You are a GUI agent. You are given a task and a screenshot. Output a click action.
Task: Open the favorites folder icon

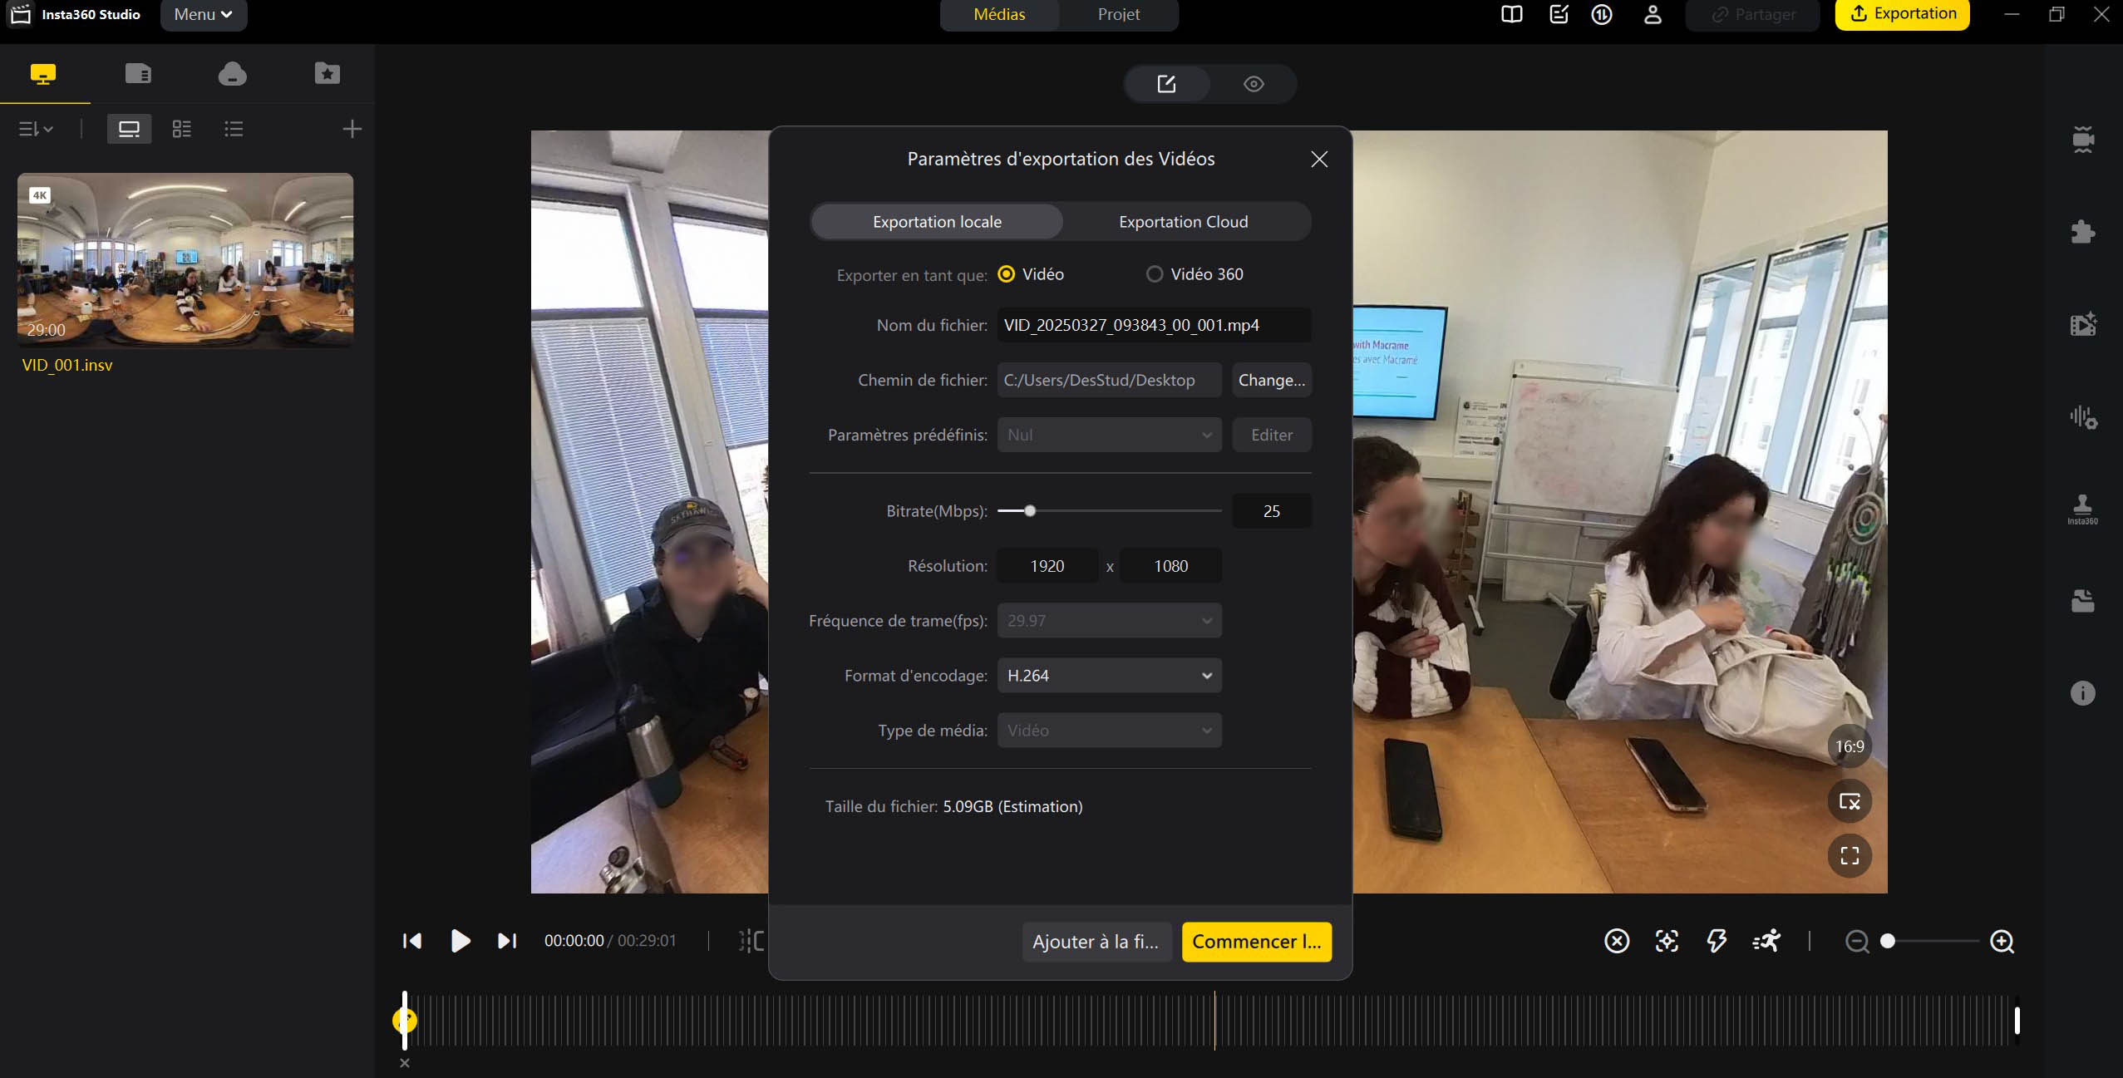[327, 74]
